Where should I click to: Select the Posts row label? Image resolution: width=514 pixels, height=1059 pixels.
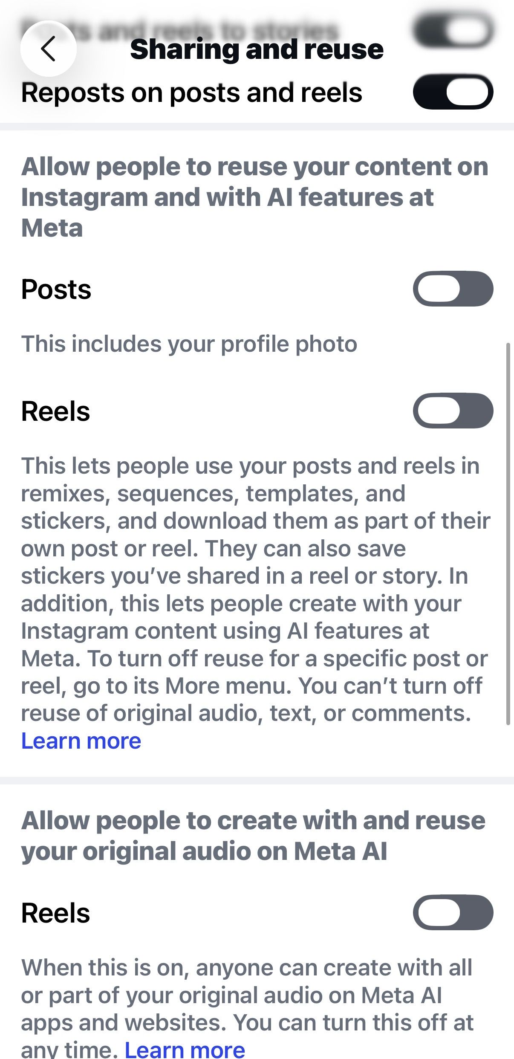[56, 289]
